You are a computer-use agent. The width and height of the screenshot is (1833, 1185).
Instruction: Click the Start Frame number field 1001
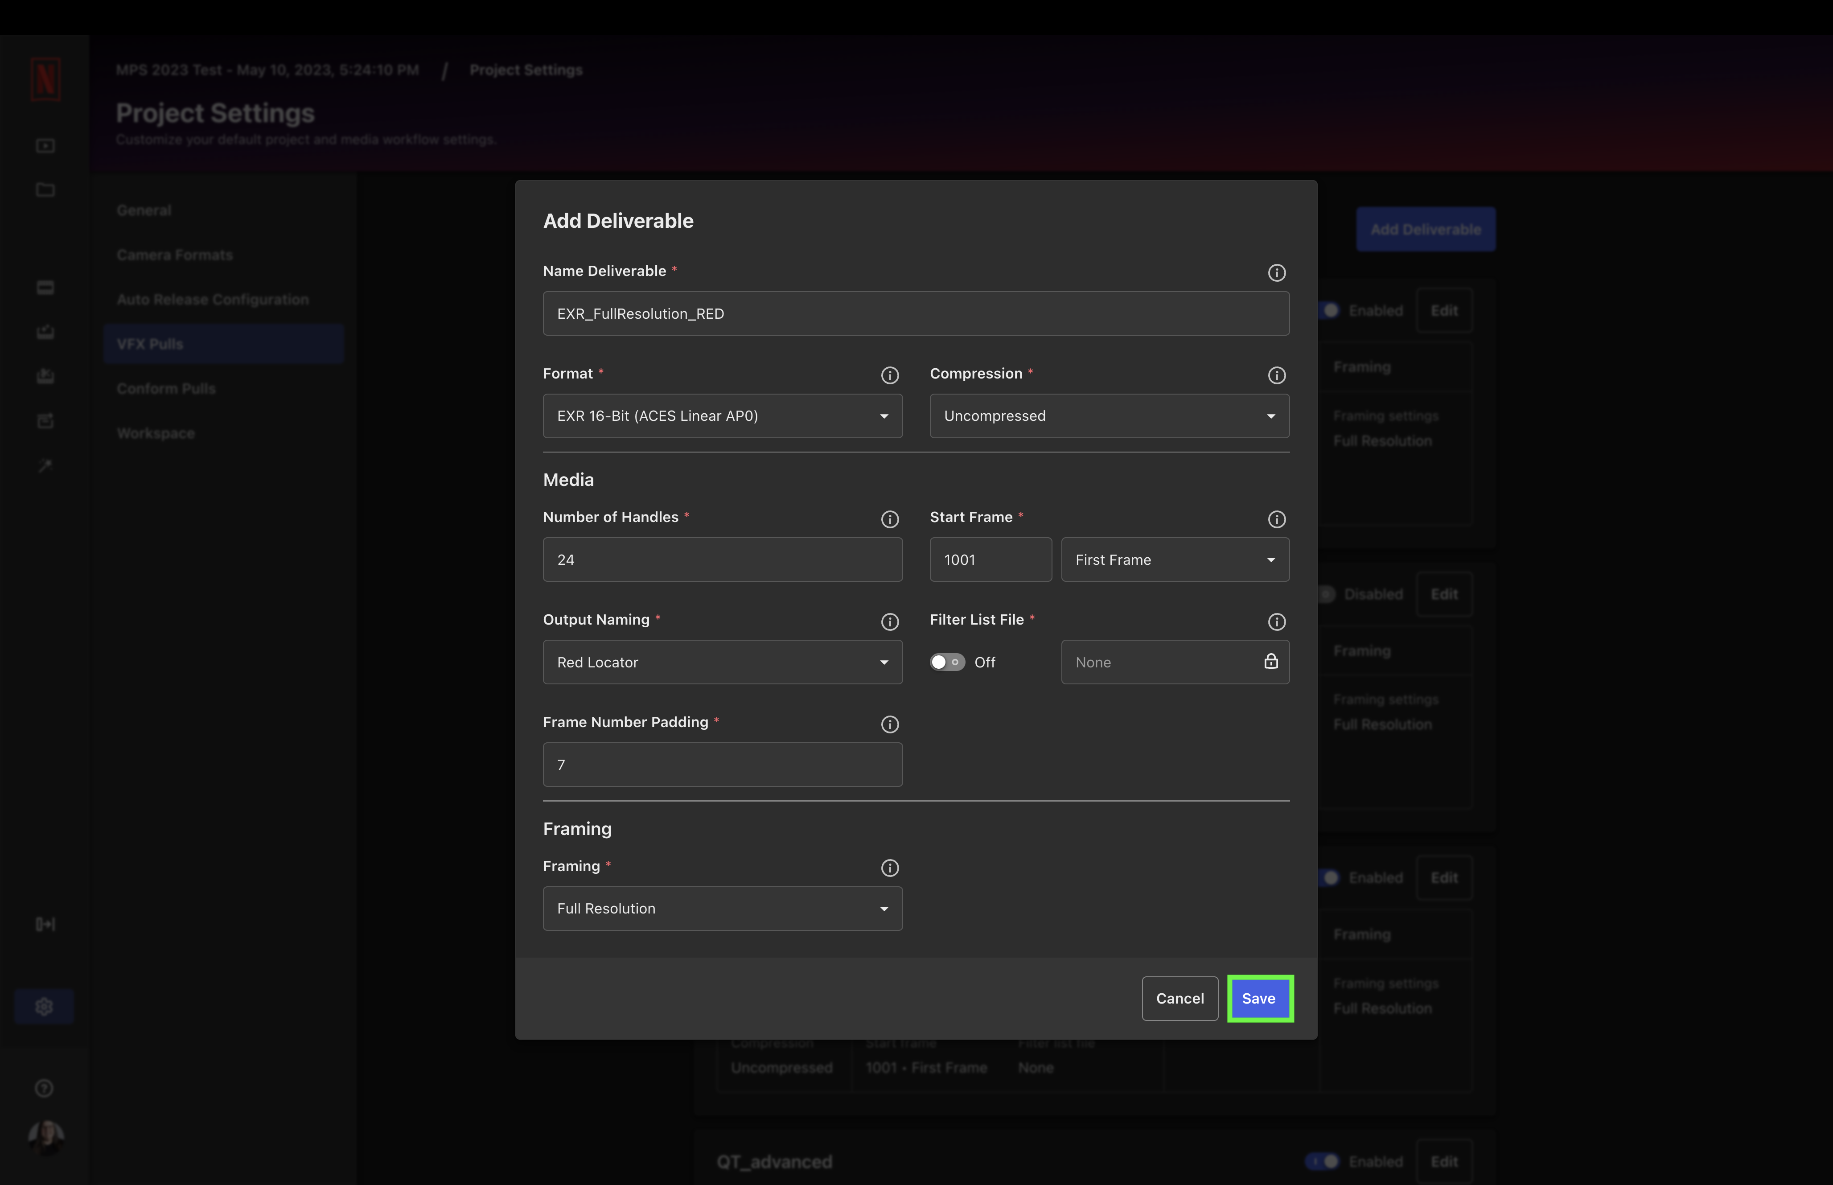[990, 560]
